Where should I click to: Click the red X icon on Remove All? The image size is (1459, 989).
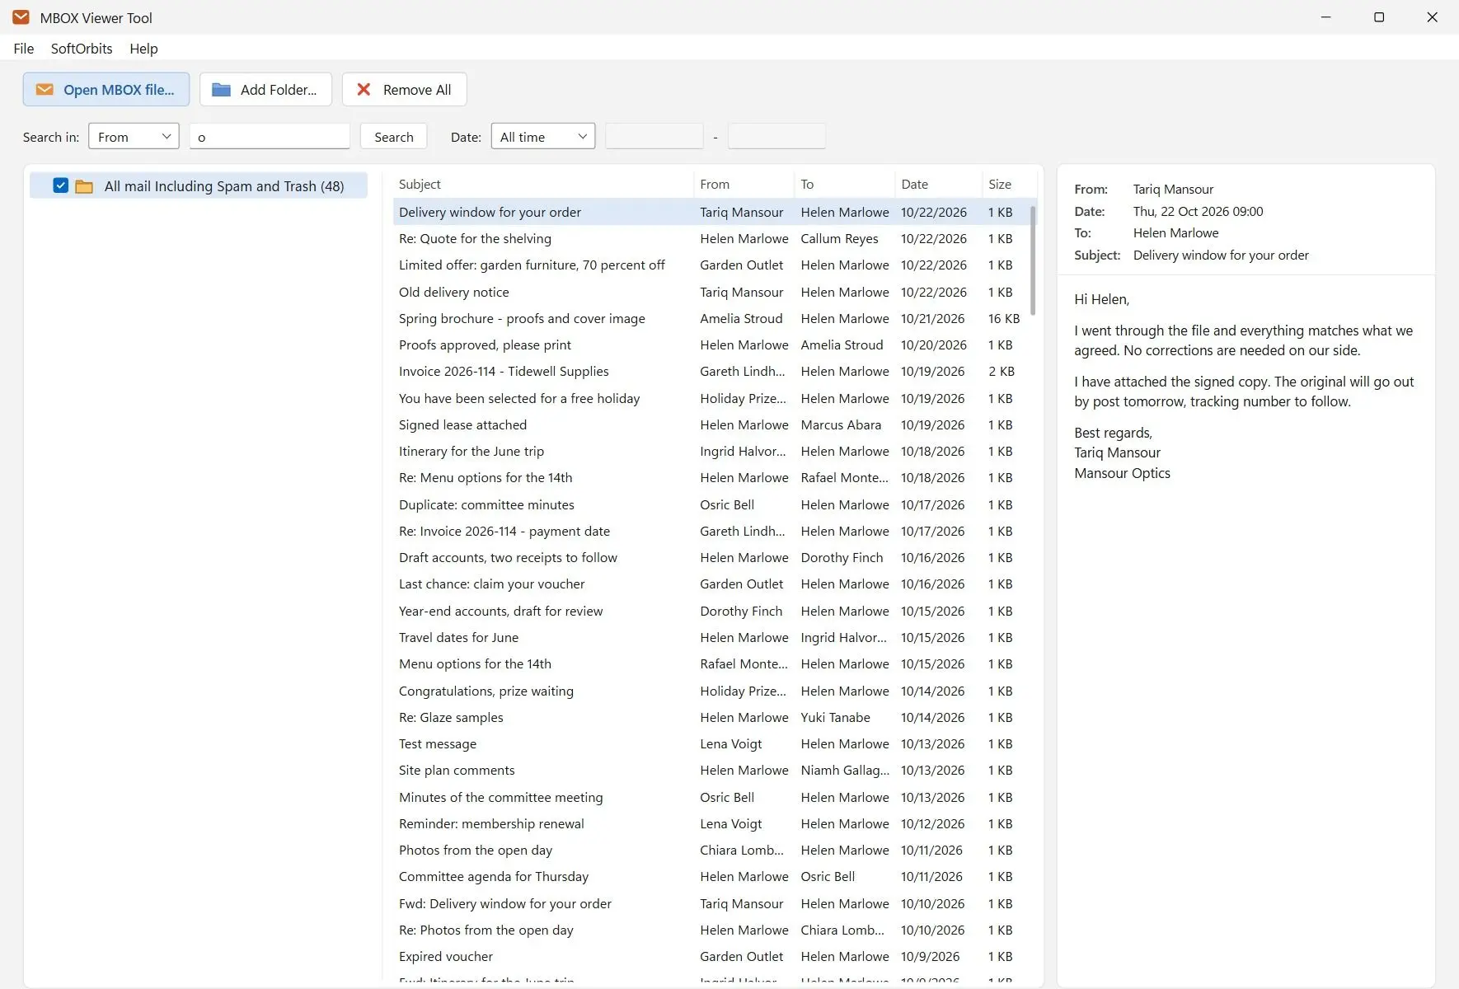tap(364, 90)
